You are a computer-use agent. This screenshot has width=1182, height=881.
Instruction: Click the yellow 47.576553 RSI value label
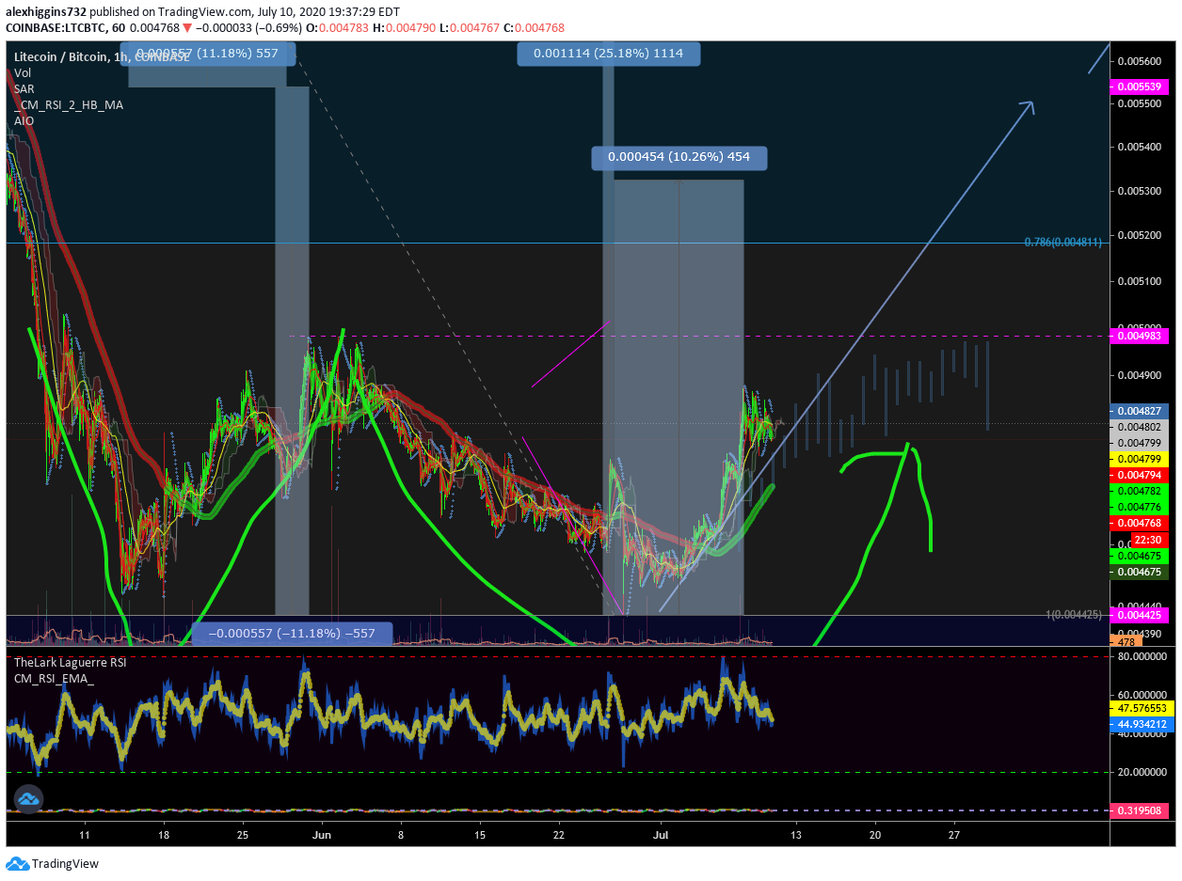[1141, 708]
